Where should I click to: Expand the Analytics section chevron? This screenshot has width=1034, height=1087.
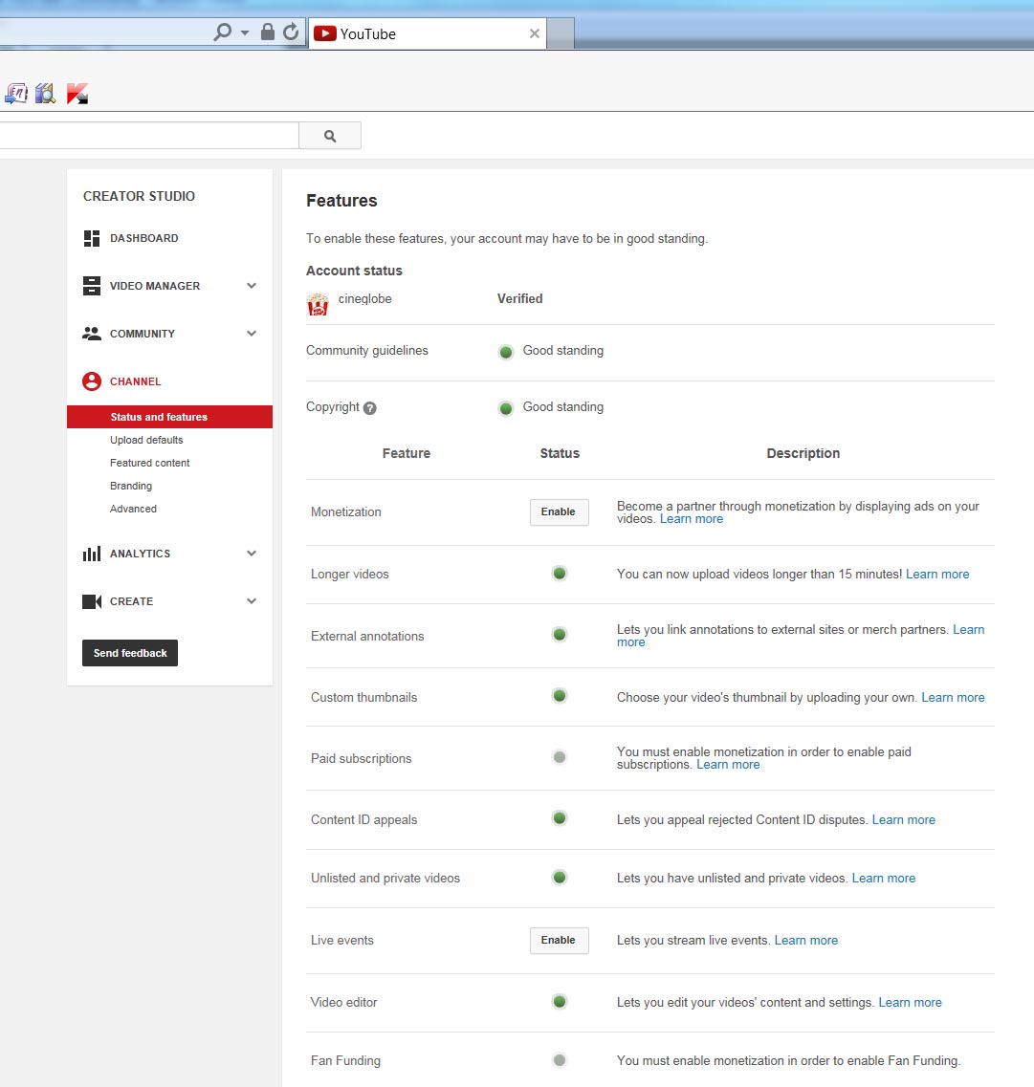252,554
